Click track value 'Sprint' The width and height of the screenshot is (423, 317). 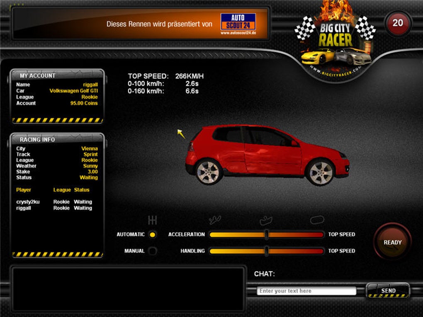(91, 155)
